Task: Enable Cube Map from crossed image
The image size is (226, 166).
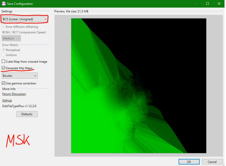Action: pos(4,62)
